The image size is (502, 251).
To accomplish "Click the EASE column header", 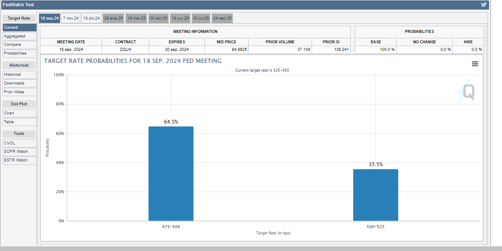I will point(376,42).
